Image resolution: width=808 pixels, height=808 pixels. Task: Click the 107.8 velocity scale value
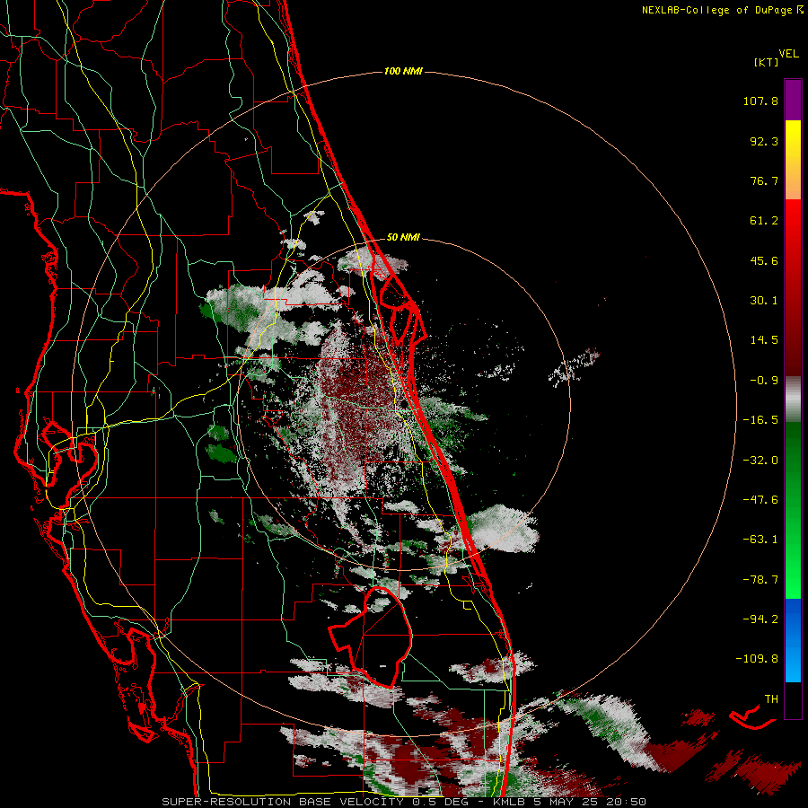[760, 101]
